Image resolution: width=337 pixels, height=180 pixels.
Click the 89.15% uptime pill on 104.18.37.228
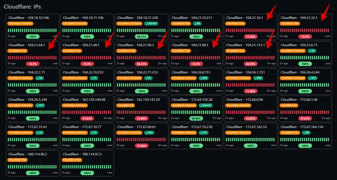point(142,37)
